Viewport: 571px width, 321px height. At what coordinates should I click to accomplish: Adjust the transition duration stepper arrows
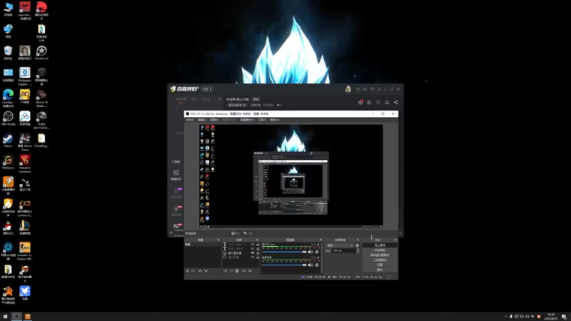358,250
